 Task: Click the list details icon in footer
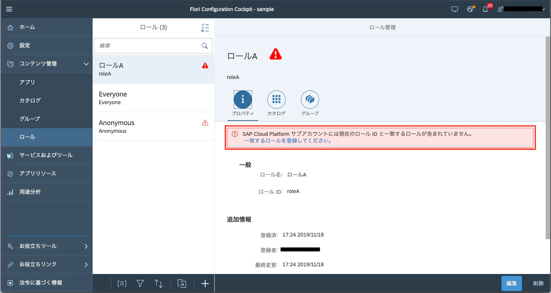pyautogui.click(x=122, y=283)
